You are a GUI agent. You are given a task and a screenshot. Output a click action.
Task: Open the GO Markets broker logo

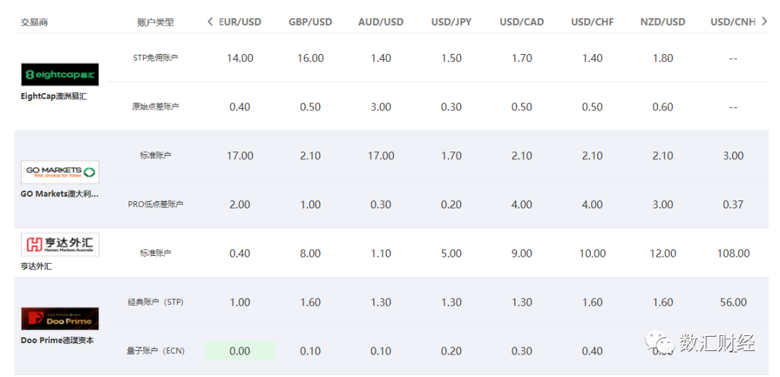coord(61,172)
